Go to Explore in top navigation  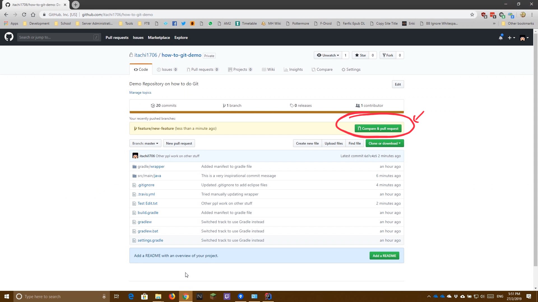(181, 37)
